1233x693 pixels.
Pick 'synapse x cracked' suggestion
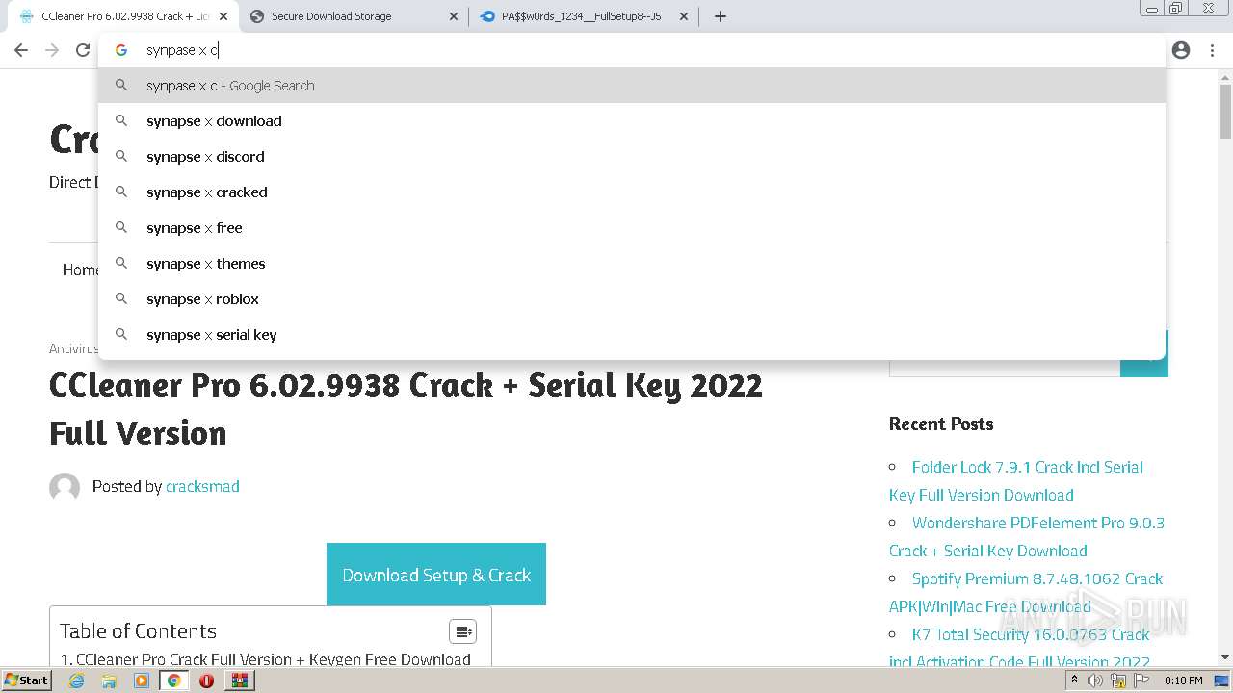click(x=632, y=192)
